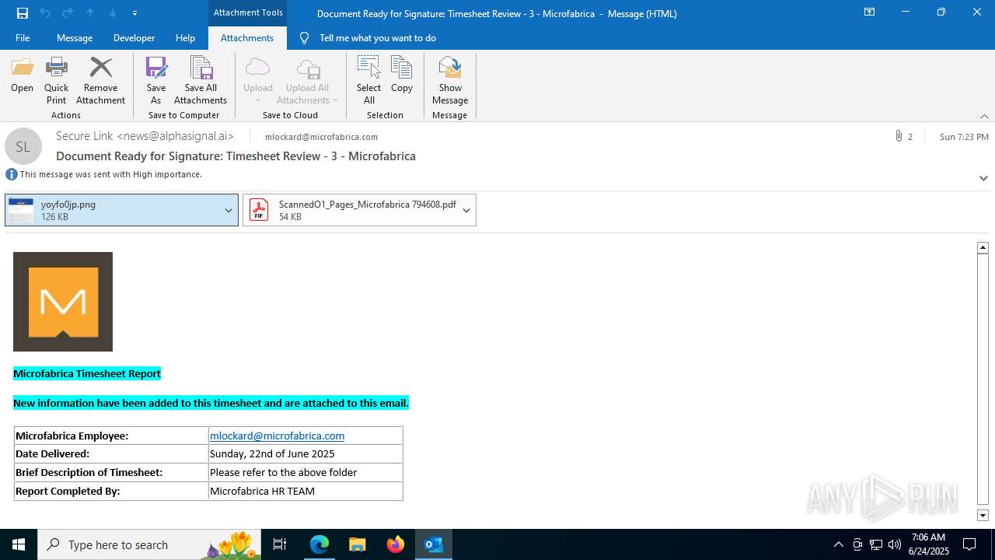Click the Save icon in Quick Access toolbar
This screenshot has height=560, width=995.
(22, 13)
